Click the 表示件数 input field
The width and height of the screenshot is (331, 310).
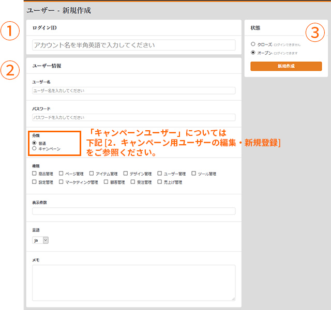[133, 211]
